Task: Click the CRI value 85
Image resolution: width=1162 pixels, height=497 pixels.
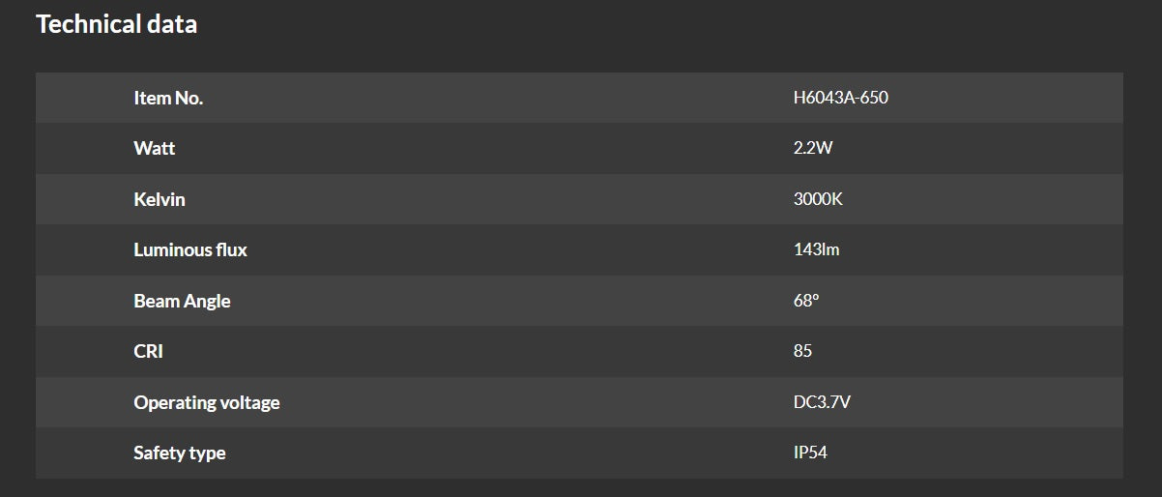Action: pyautogui.click(x=802, y=351)
